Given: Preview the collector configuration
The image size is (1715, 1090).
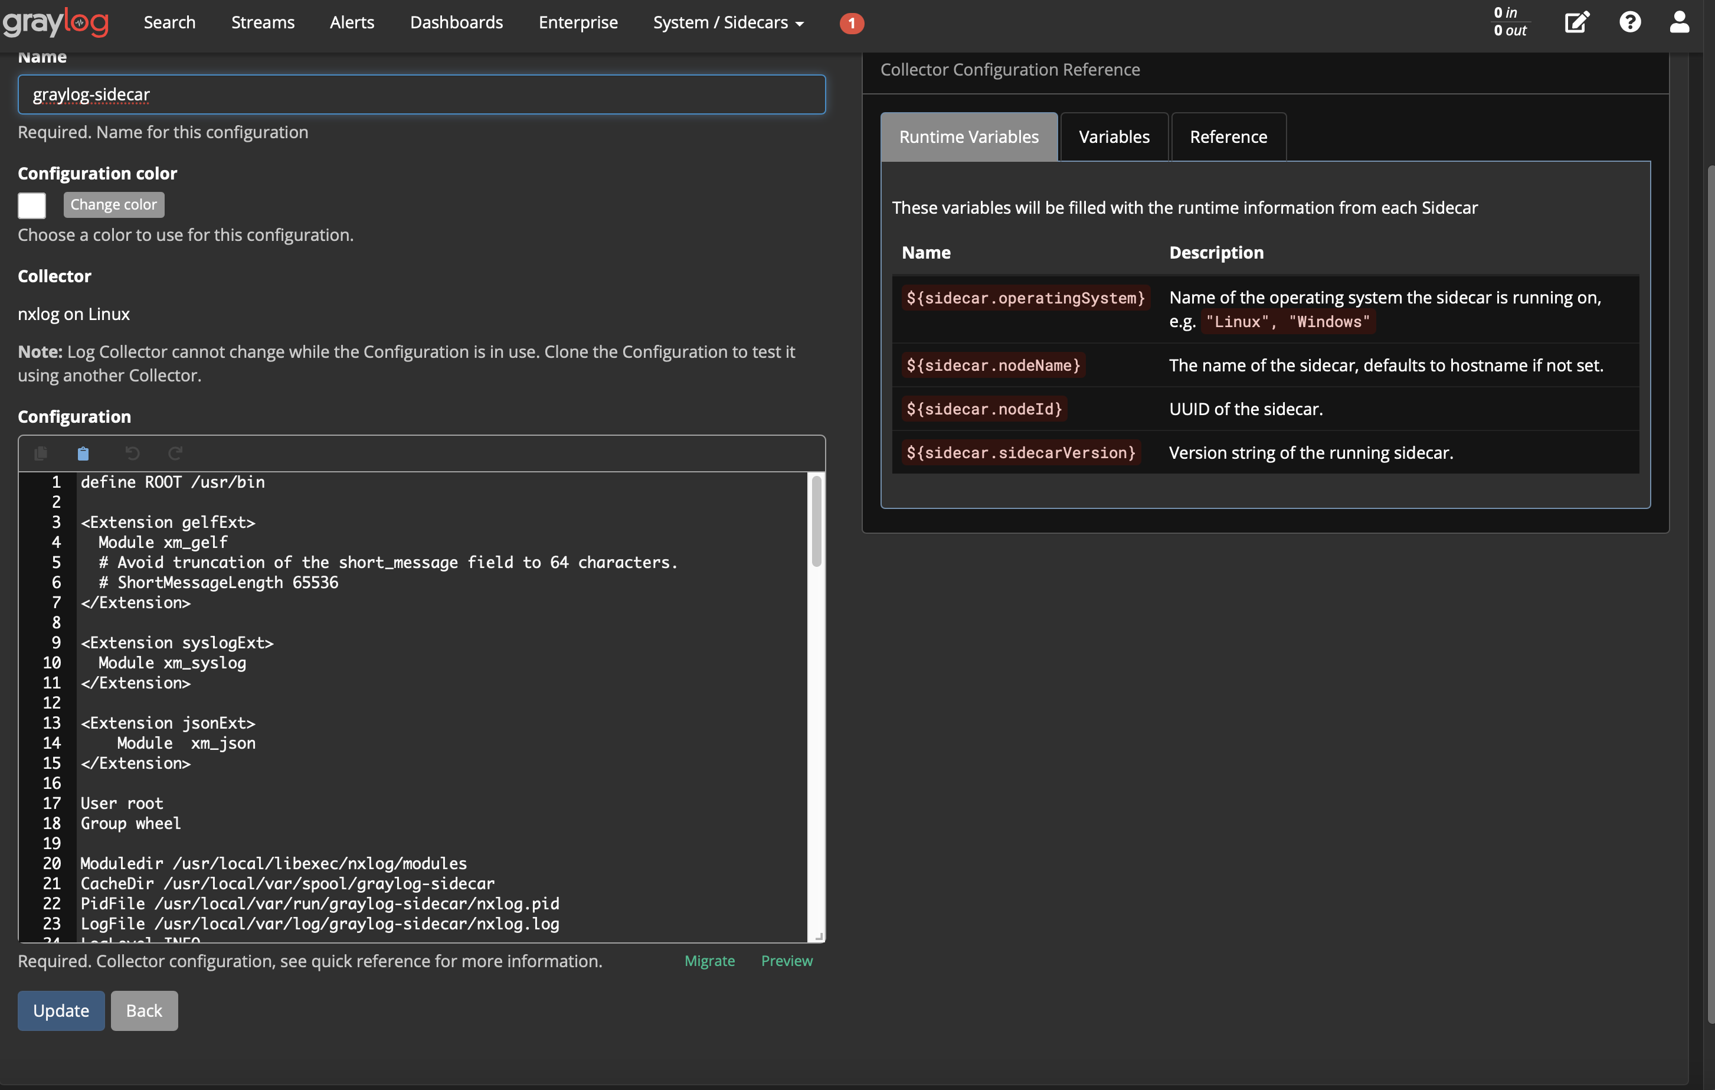Looking at the screenshot, I should click(x=787, y=960).
